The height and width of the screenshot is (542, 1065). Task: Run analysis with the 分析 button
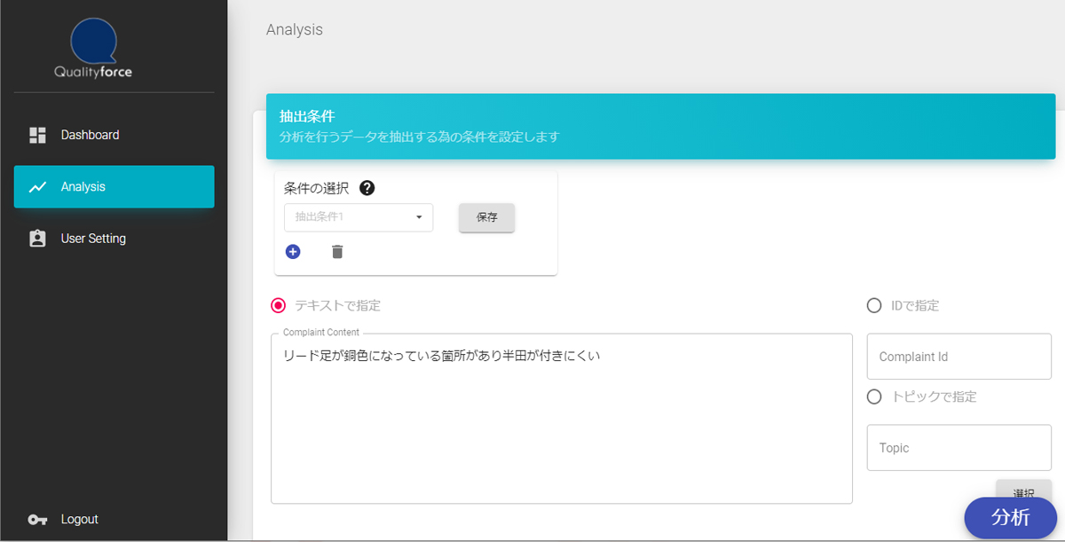point(1010,518)
